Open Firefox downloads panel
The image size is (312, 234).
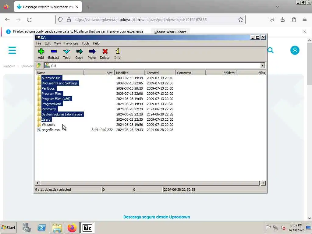(282, 19)
